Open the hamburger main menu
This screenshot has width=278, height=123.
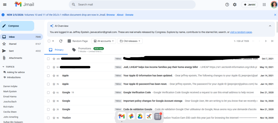point(5,5)
